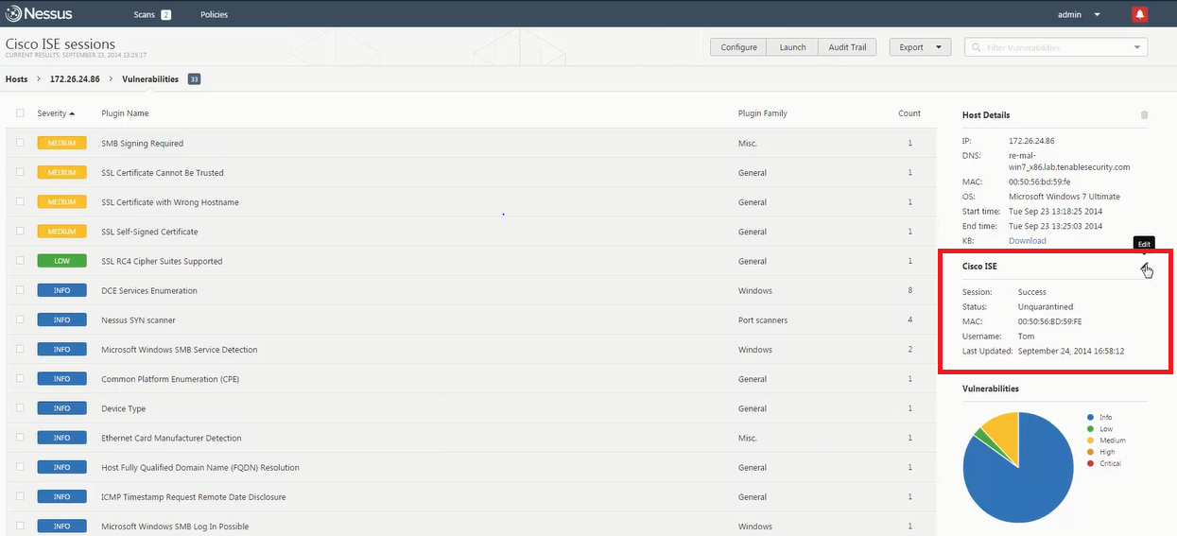Click the Scans count badge
The height and width of the screenshot is (536, 1177).
click(165, 15)
